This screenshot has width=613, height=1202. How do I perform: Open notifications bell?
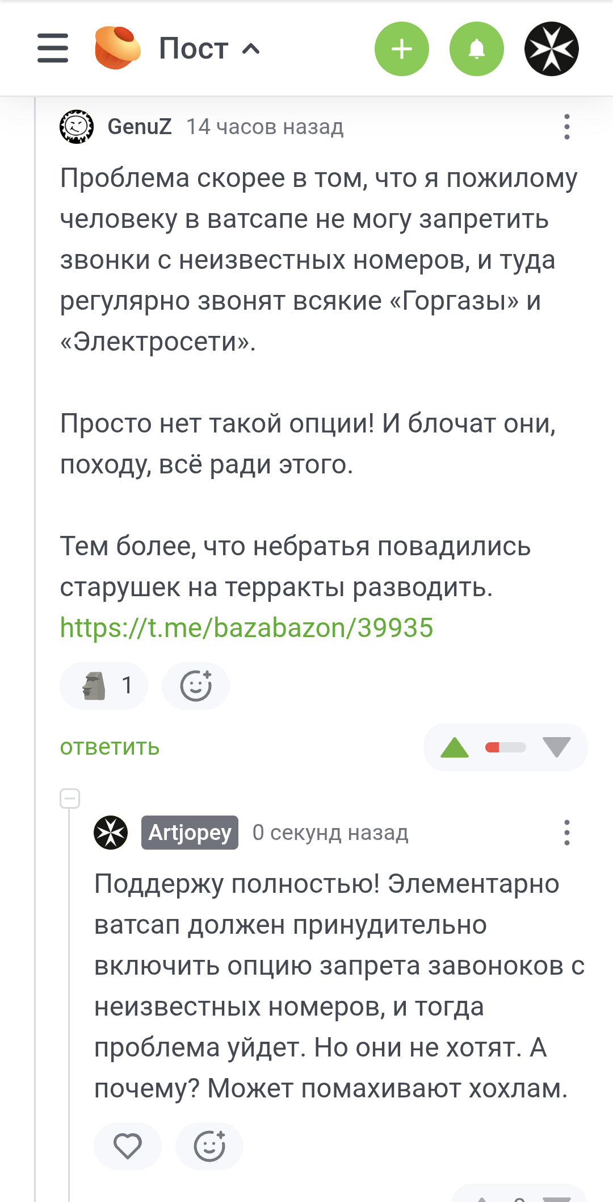pyautogui.click(x=476, y=49)
